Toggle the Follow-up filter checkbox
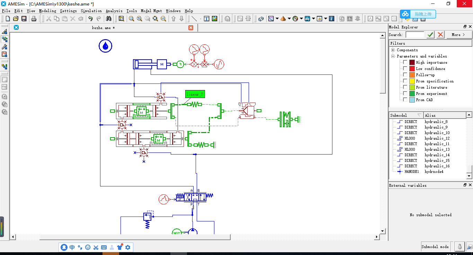 click(405, 75)
